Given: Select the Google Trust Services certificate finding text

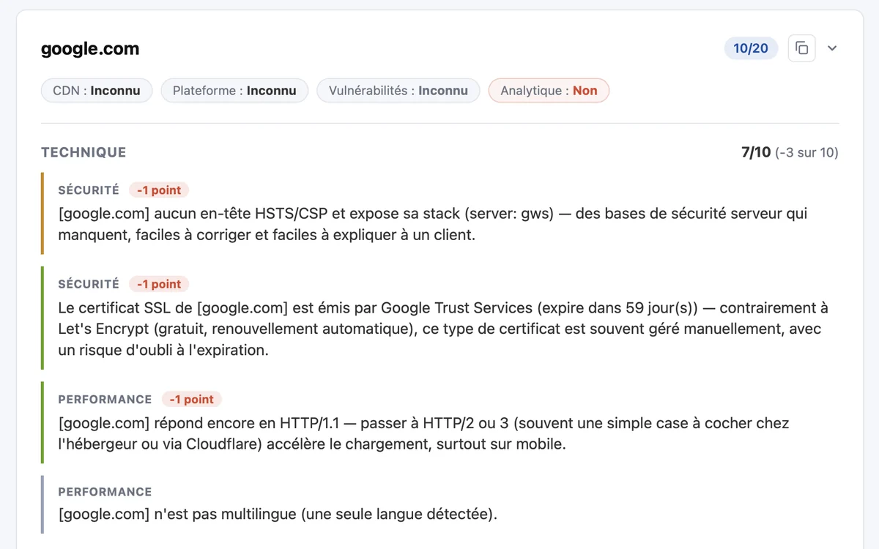Looking at the screenshot, I should click(x=443, y=329).
